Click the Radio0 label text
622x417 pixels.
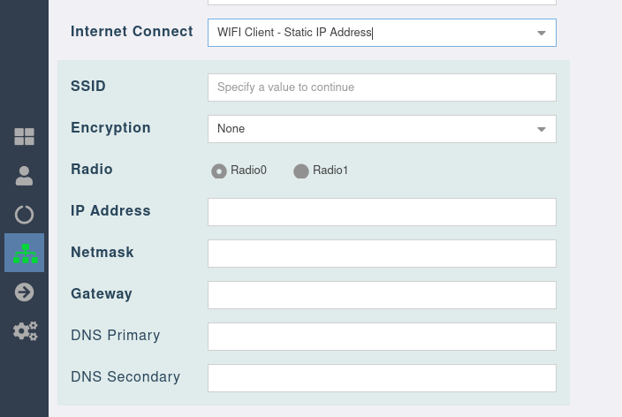pos(248,171)
